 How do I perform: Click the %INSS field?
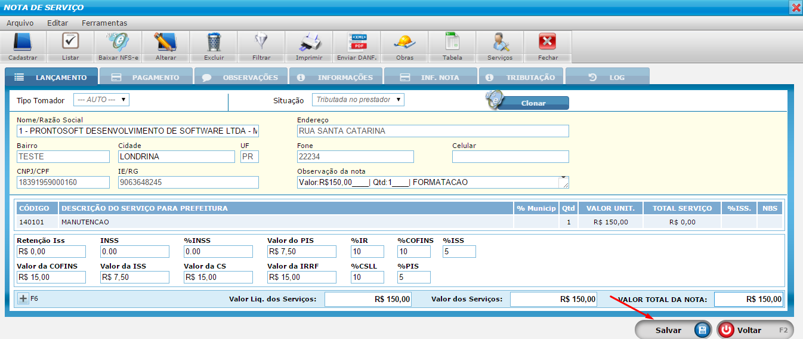218,251
